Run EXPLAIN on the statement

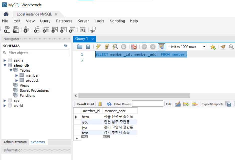pos(115,47)
